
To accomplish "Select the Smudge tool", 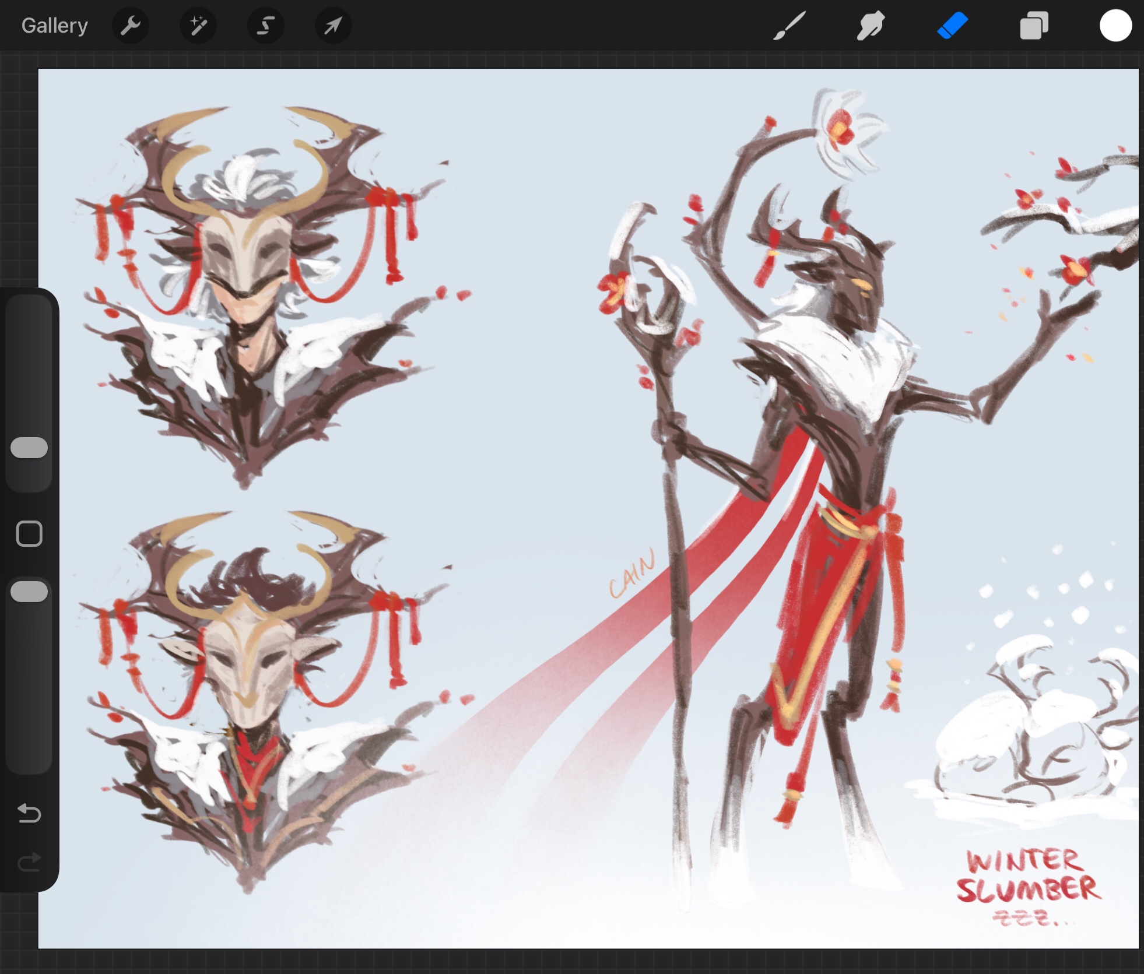I will click(x=871, y=26).
